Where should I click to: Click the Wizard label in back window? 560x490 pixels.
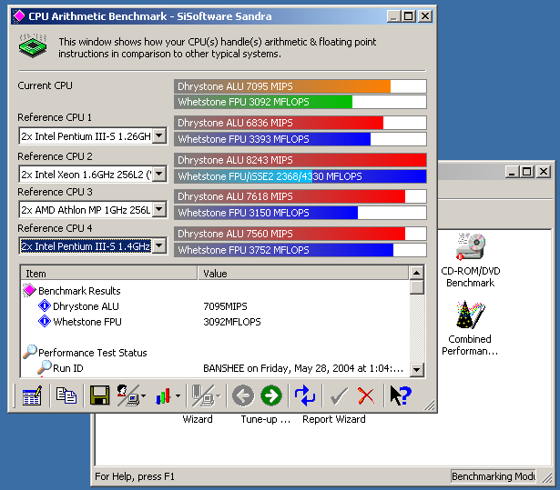198,419
